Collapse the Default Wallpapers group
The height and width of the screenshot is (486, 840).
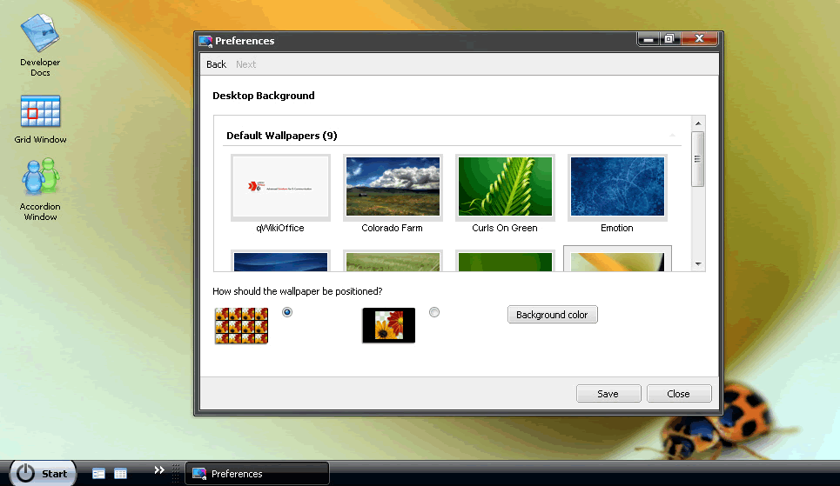click(672, 136)
